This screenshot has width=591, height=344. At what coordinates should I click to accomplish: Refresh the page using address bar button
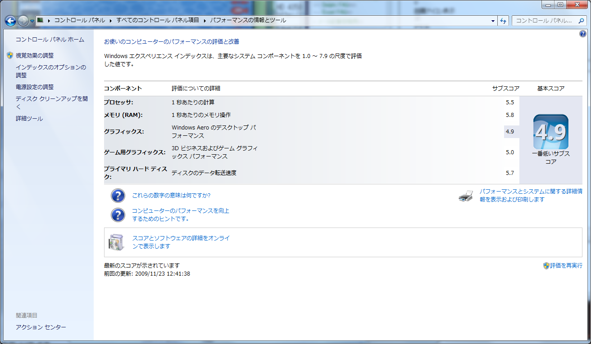click(x=504, y=21)
